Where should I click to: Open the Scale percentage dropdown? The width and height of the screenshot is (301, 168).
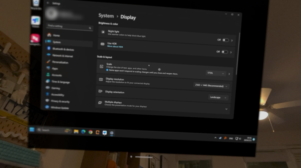coord(215,73)
